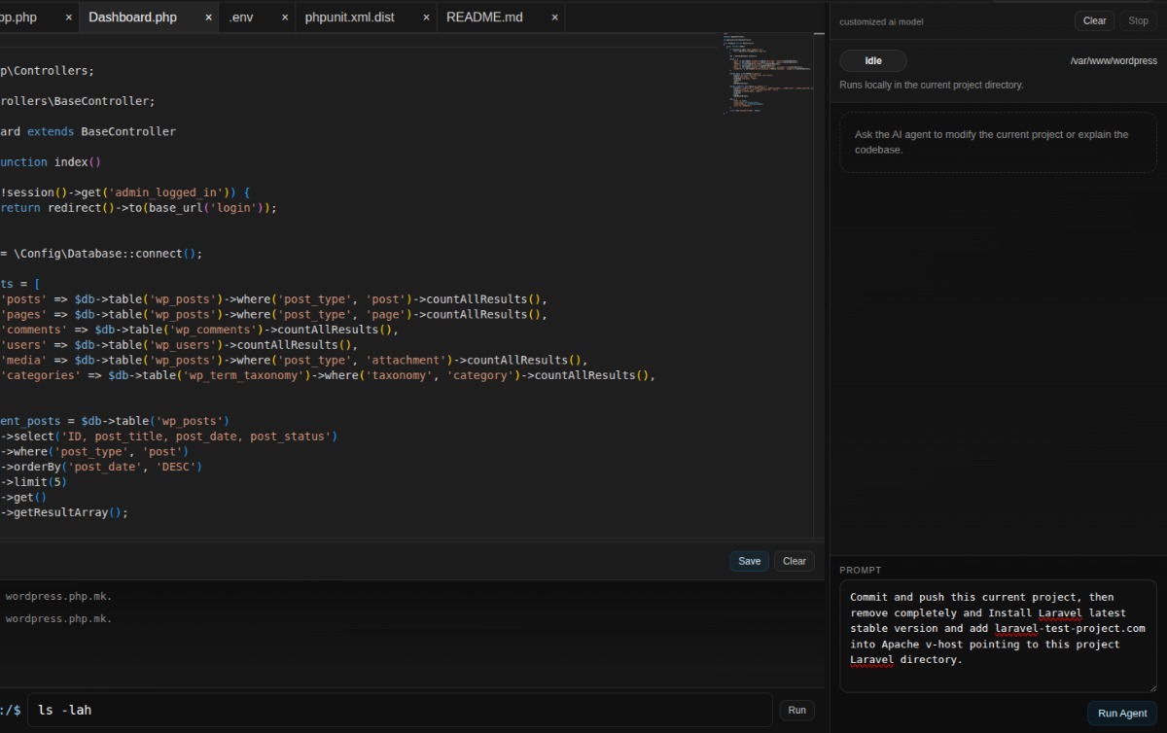Screen dimensions: 1167x733
Task: Click inside the agent prompt textarea
Action: click(x=998, y=637)
